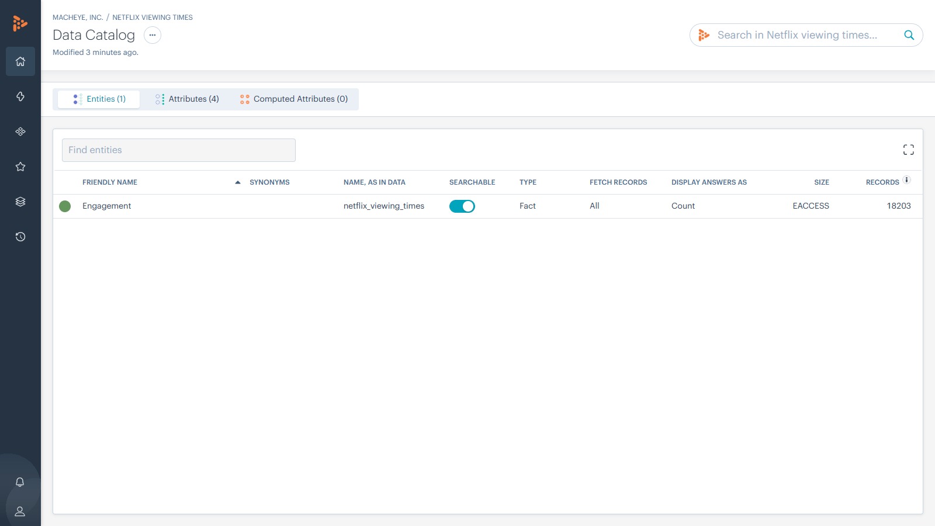Sort by Friendly Name arrow
Image resolution: width=935 pixels, height=526 pixels.
(x=238, y=182)
